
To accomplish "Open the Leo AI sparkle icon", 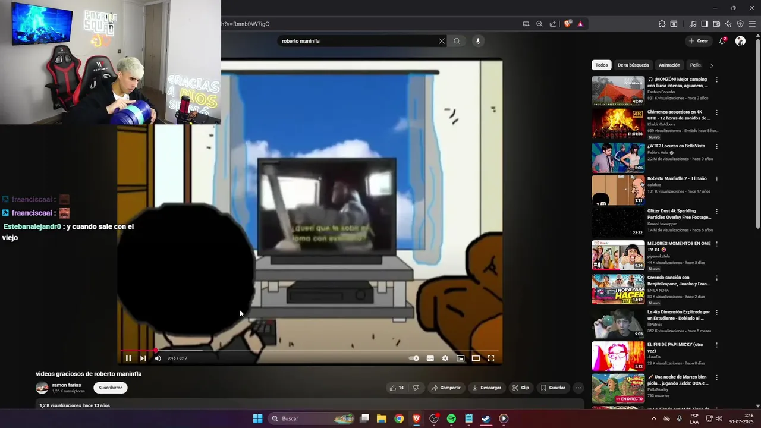I will pyautogui.click(x=728, y=24).
